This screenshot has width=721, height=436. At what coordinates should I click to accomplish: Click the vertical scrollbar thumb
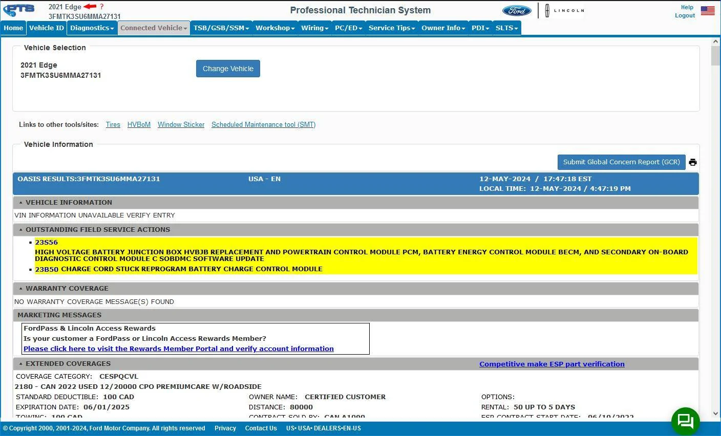tap(715, 55)
